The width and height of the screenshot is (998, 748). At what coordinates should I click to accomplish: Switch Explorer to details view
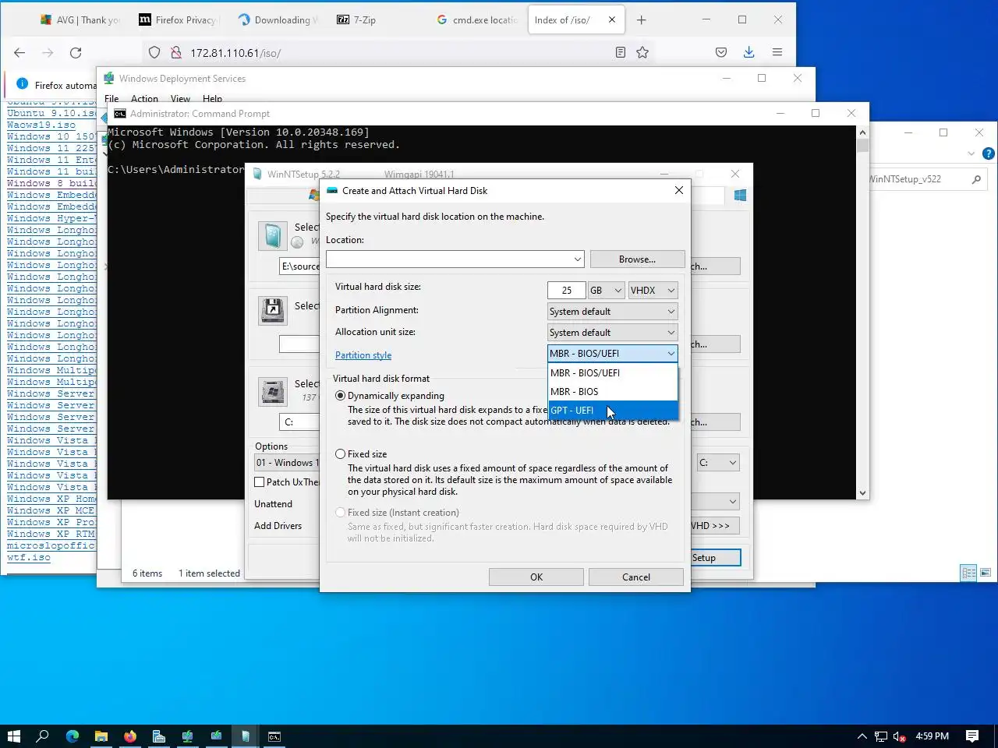pyautogui.click(x=968, y=573)
